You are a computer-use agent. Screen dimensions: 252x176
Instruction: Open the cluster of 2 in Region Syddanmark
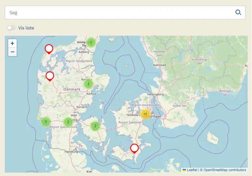68,122
